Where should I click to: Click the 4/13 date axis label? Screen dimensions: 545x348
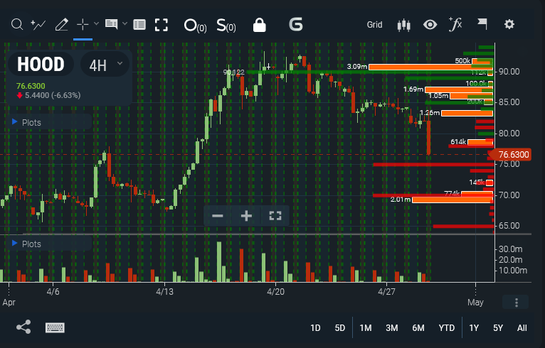(x=164, y=292)
